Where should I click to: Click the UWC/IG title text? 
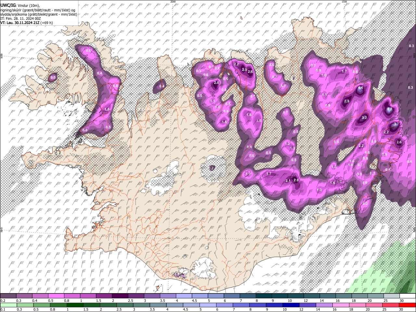pyautogui.click(x=8, y=6)
